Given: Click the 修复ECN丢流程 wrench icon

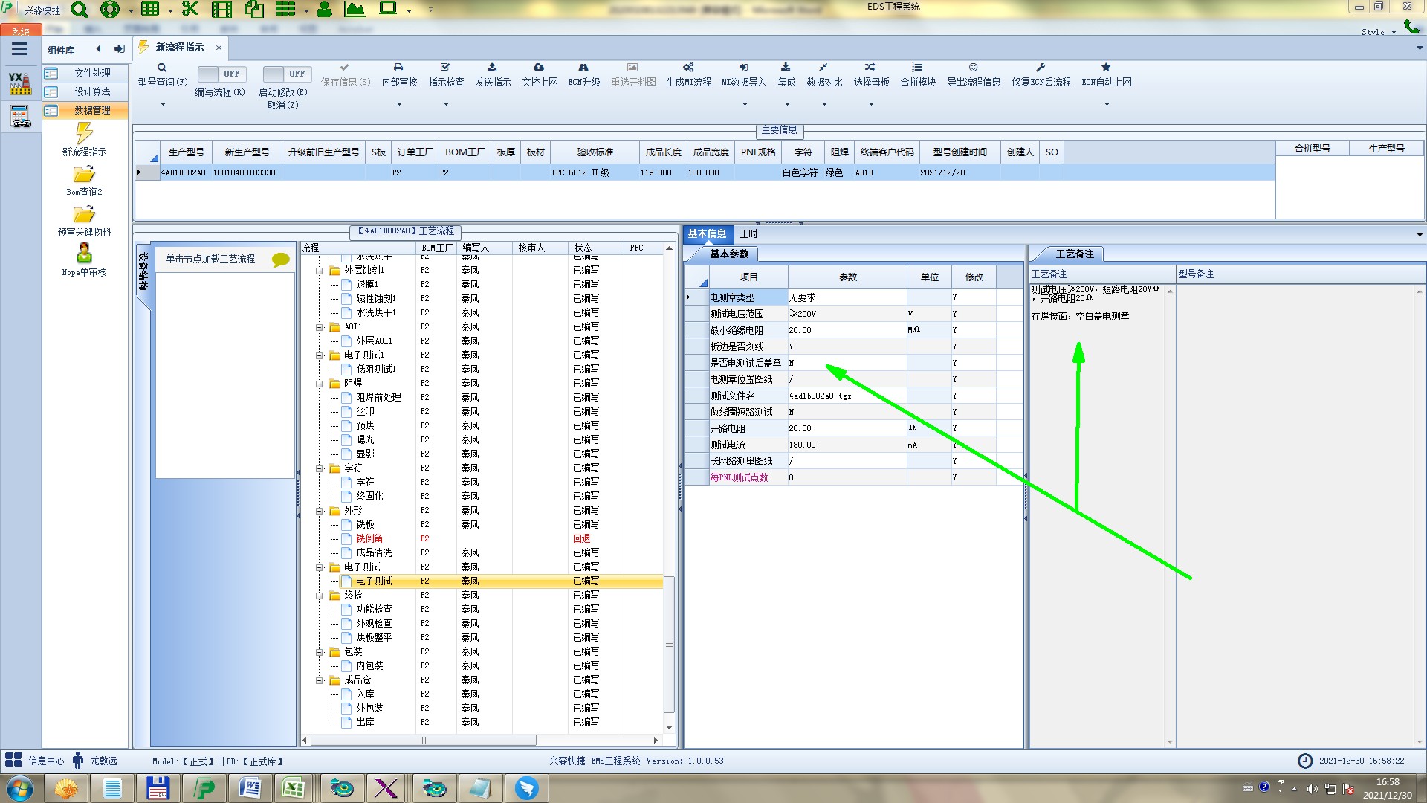Looking at the screenshot, I should [1041, 68].
